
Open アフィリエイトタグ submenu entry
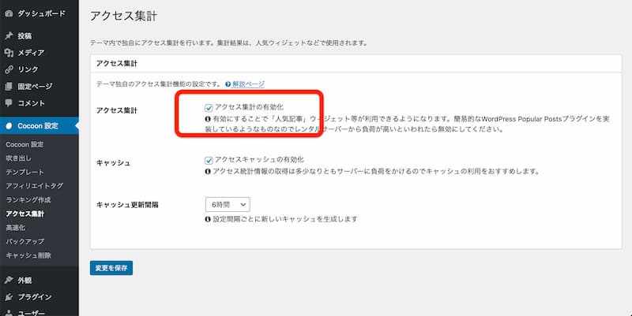tap(34, 186)
